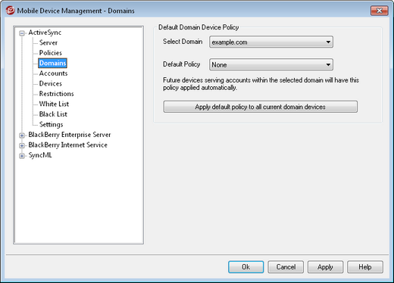Click the Cancel button
The height and width of the screenshot is (283, 394).
(286, 267)
